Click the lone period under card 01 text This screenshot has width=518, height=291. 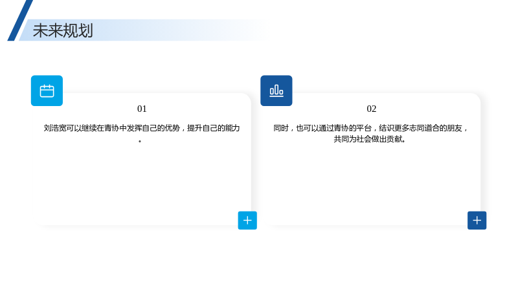point(140,141)
